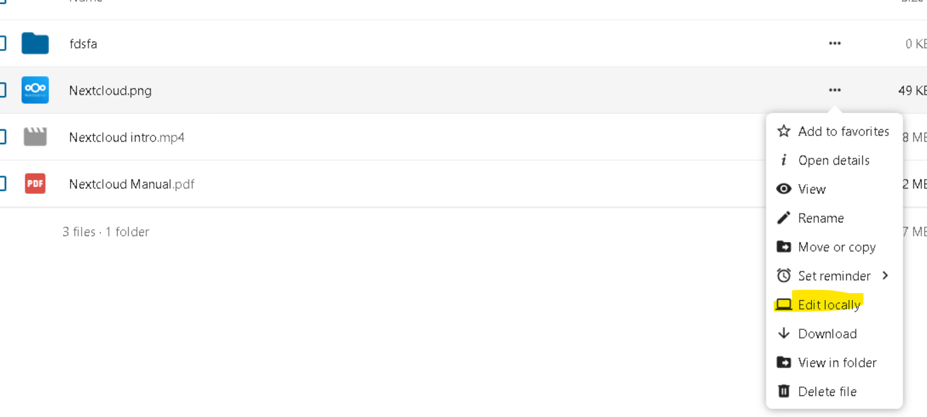
Task: Select Move or copy menu entry
Action: [x=836, y=247]
